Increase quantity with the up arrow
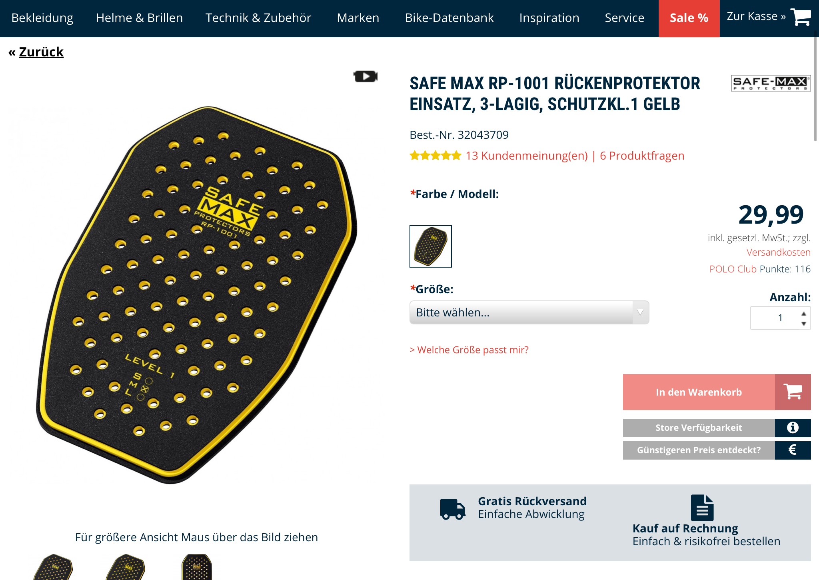The width and height of the screenshot is (819, 580). pos(804,314)
